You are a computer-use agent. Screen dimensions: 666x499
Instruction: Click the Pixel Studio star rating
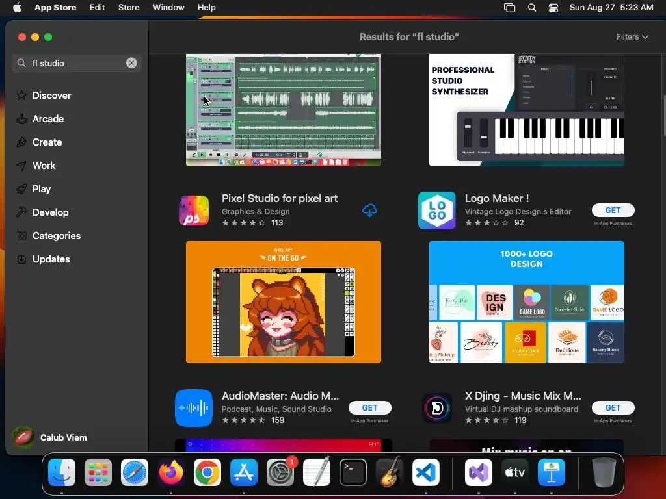click(243, 223)
